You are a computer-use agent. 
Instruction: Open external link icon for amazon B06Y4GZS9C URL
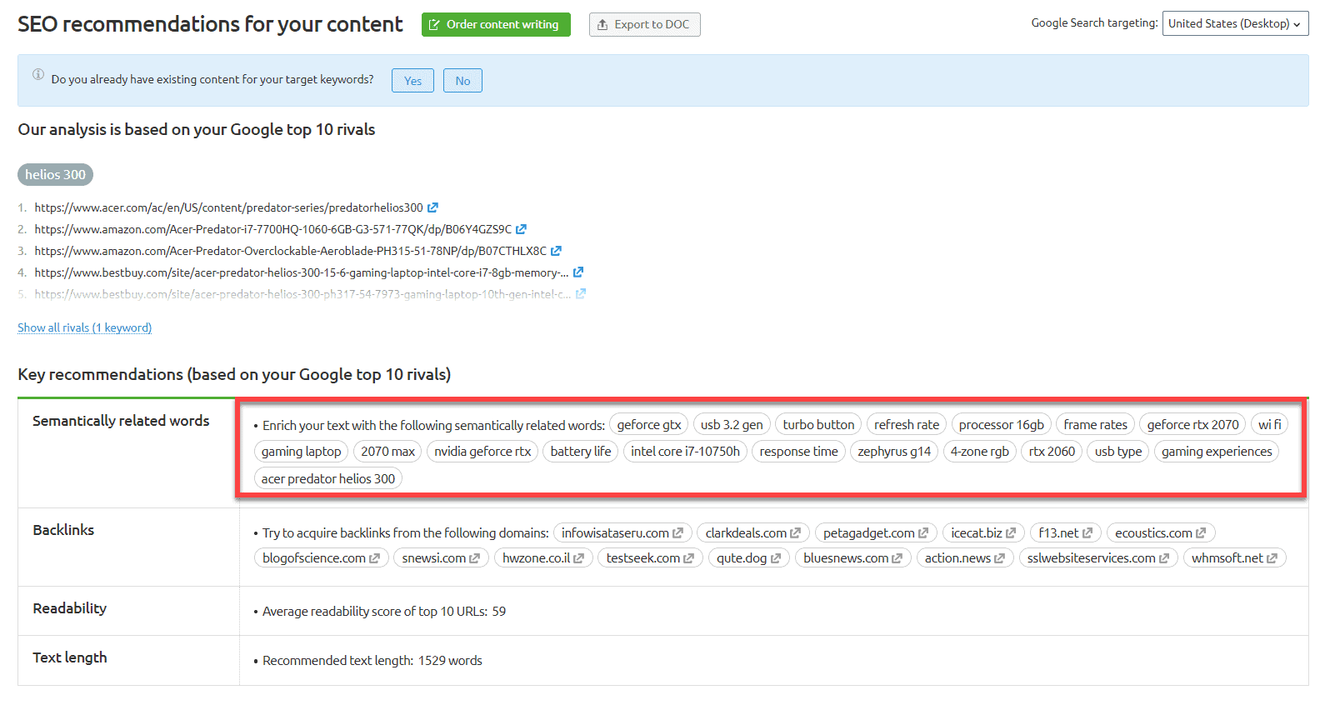[x=521, y=229]
